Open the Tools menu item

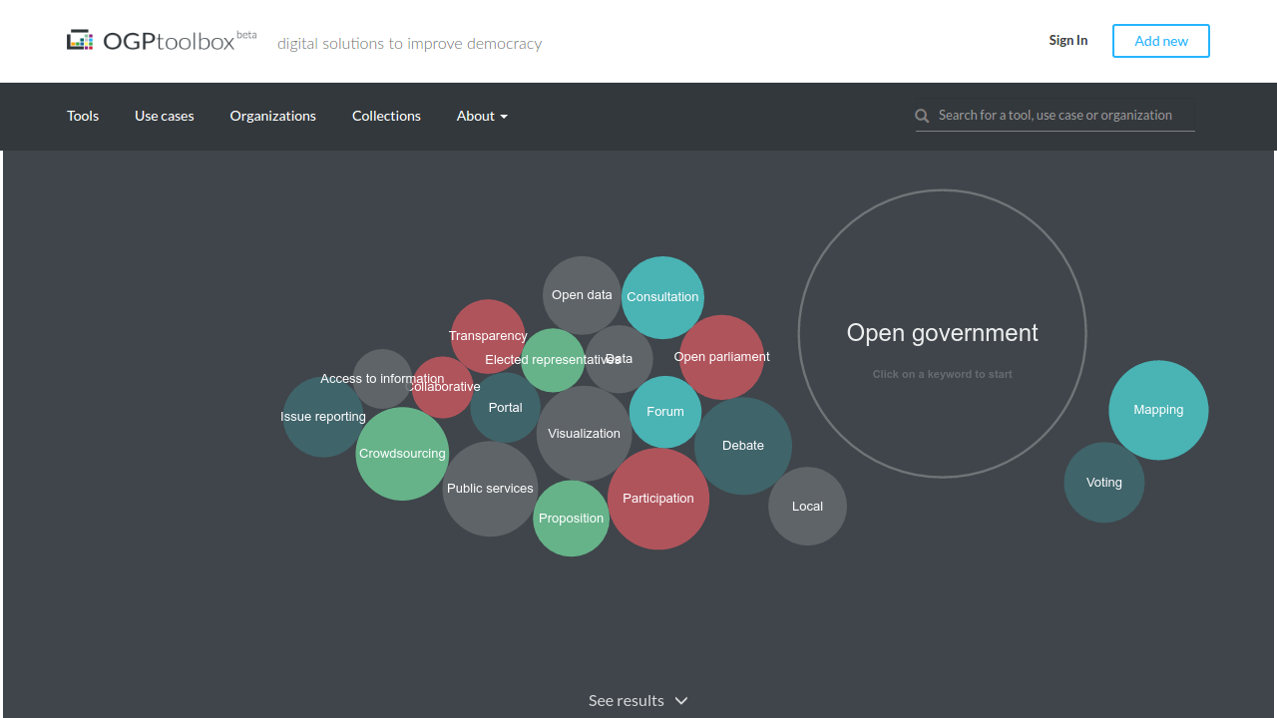click(83, 116)
